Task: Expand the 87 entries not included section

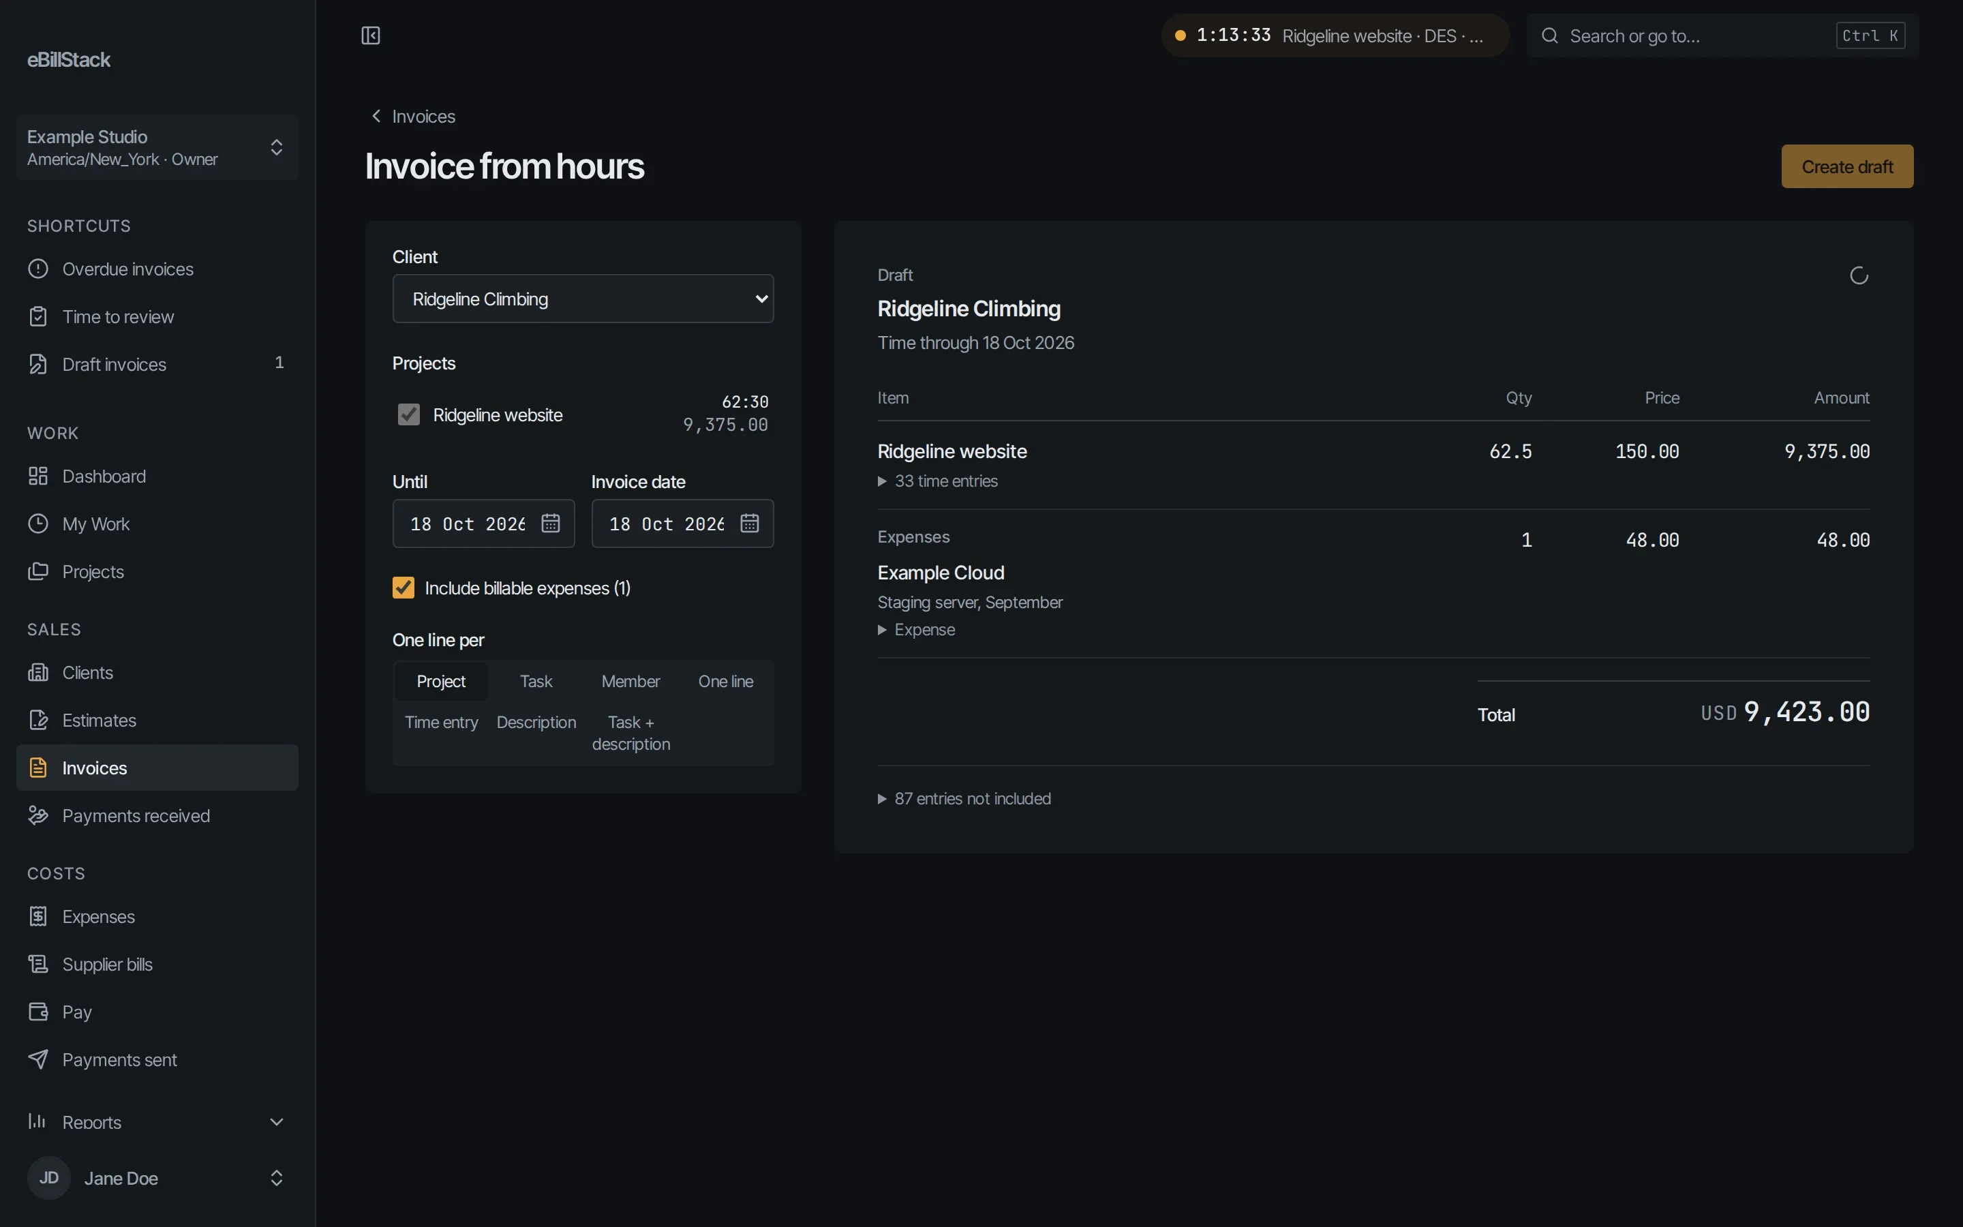Action: [x=964, y=798]
